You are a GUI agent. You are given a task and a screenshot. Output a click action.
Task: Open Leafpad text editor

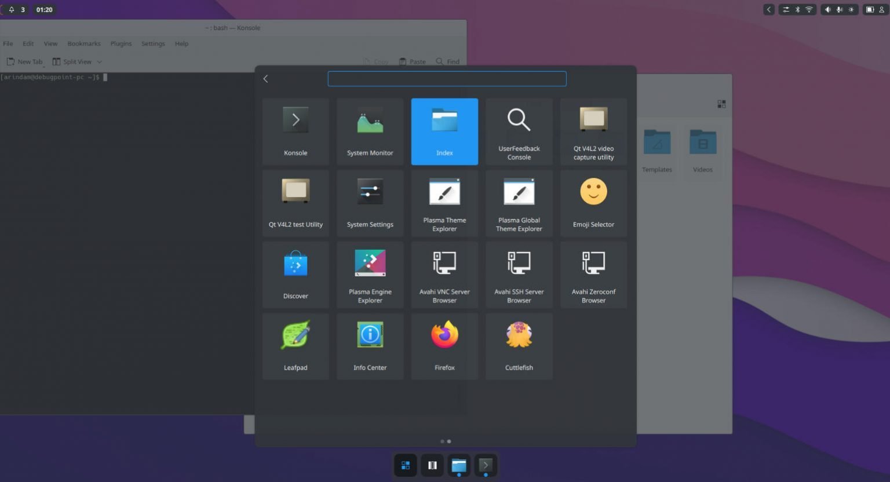(296, 345)
